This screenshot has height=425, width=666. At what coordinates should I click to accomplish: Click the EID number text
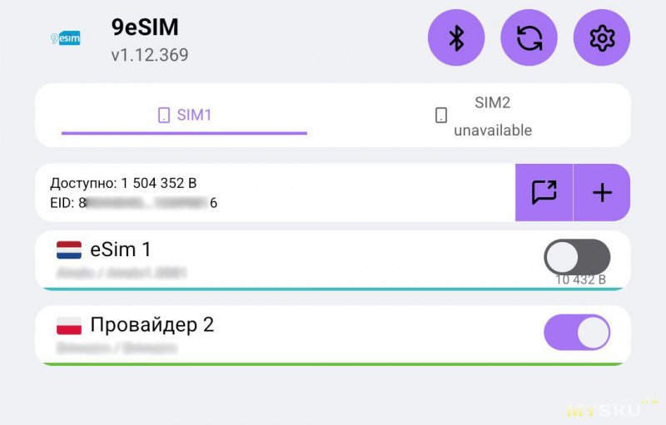click(x=133, y=203)
